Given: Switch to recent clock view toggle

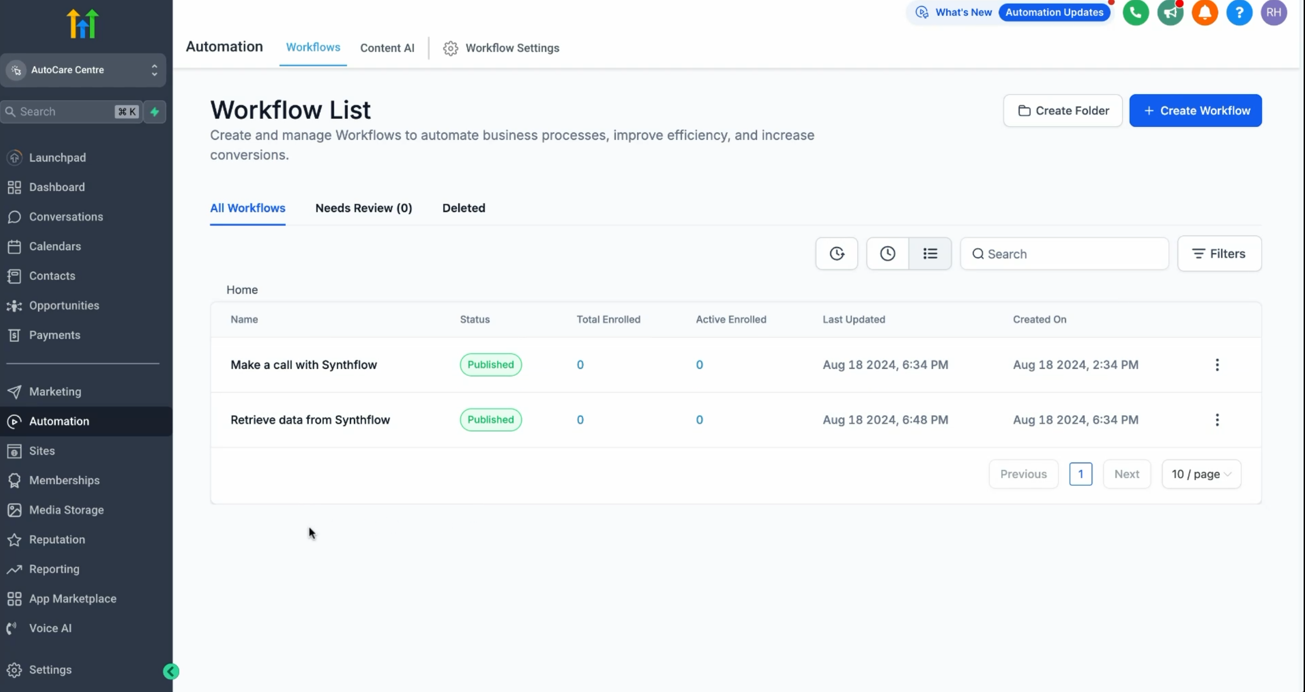Looking at the screenshot, I should tap(887, 254).
